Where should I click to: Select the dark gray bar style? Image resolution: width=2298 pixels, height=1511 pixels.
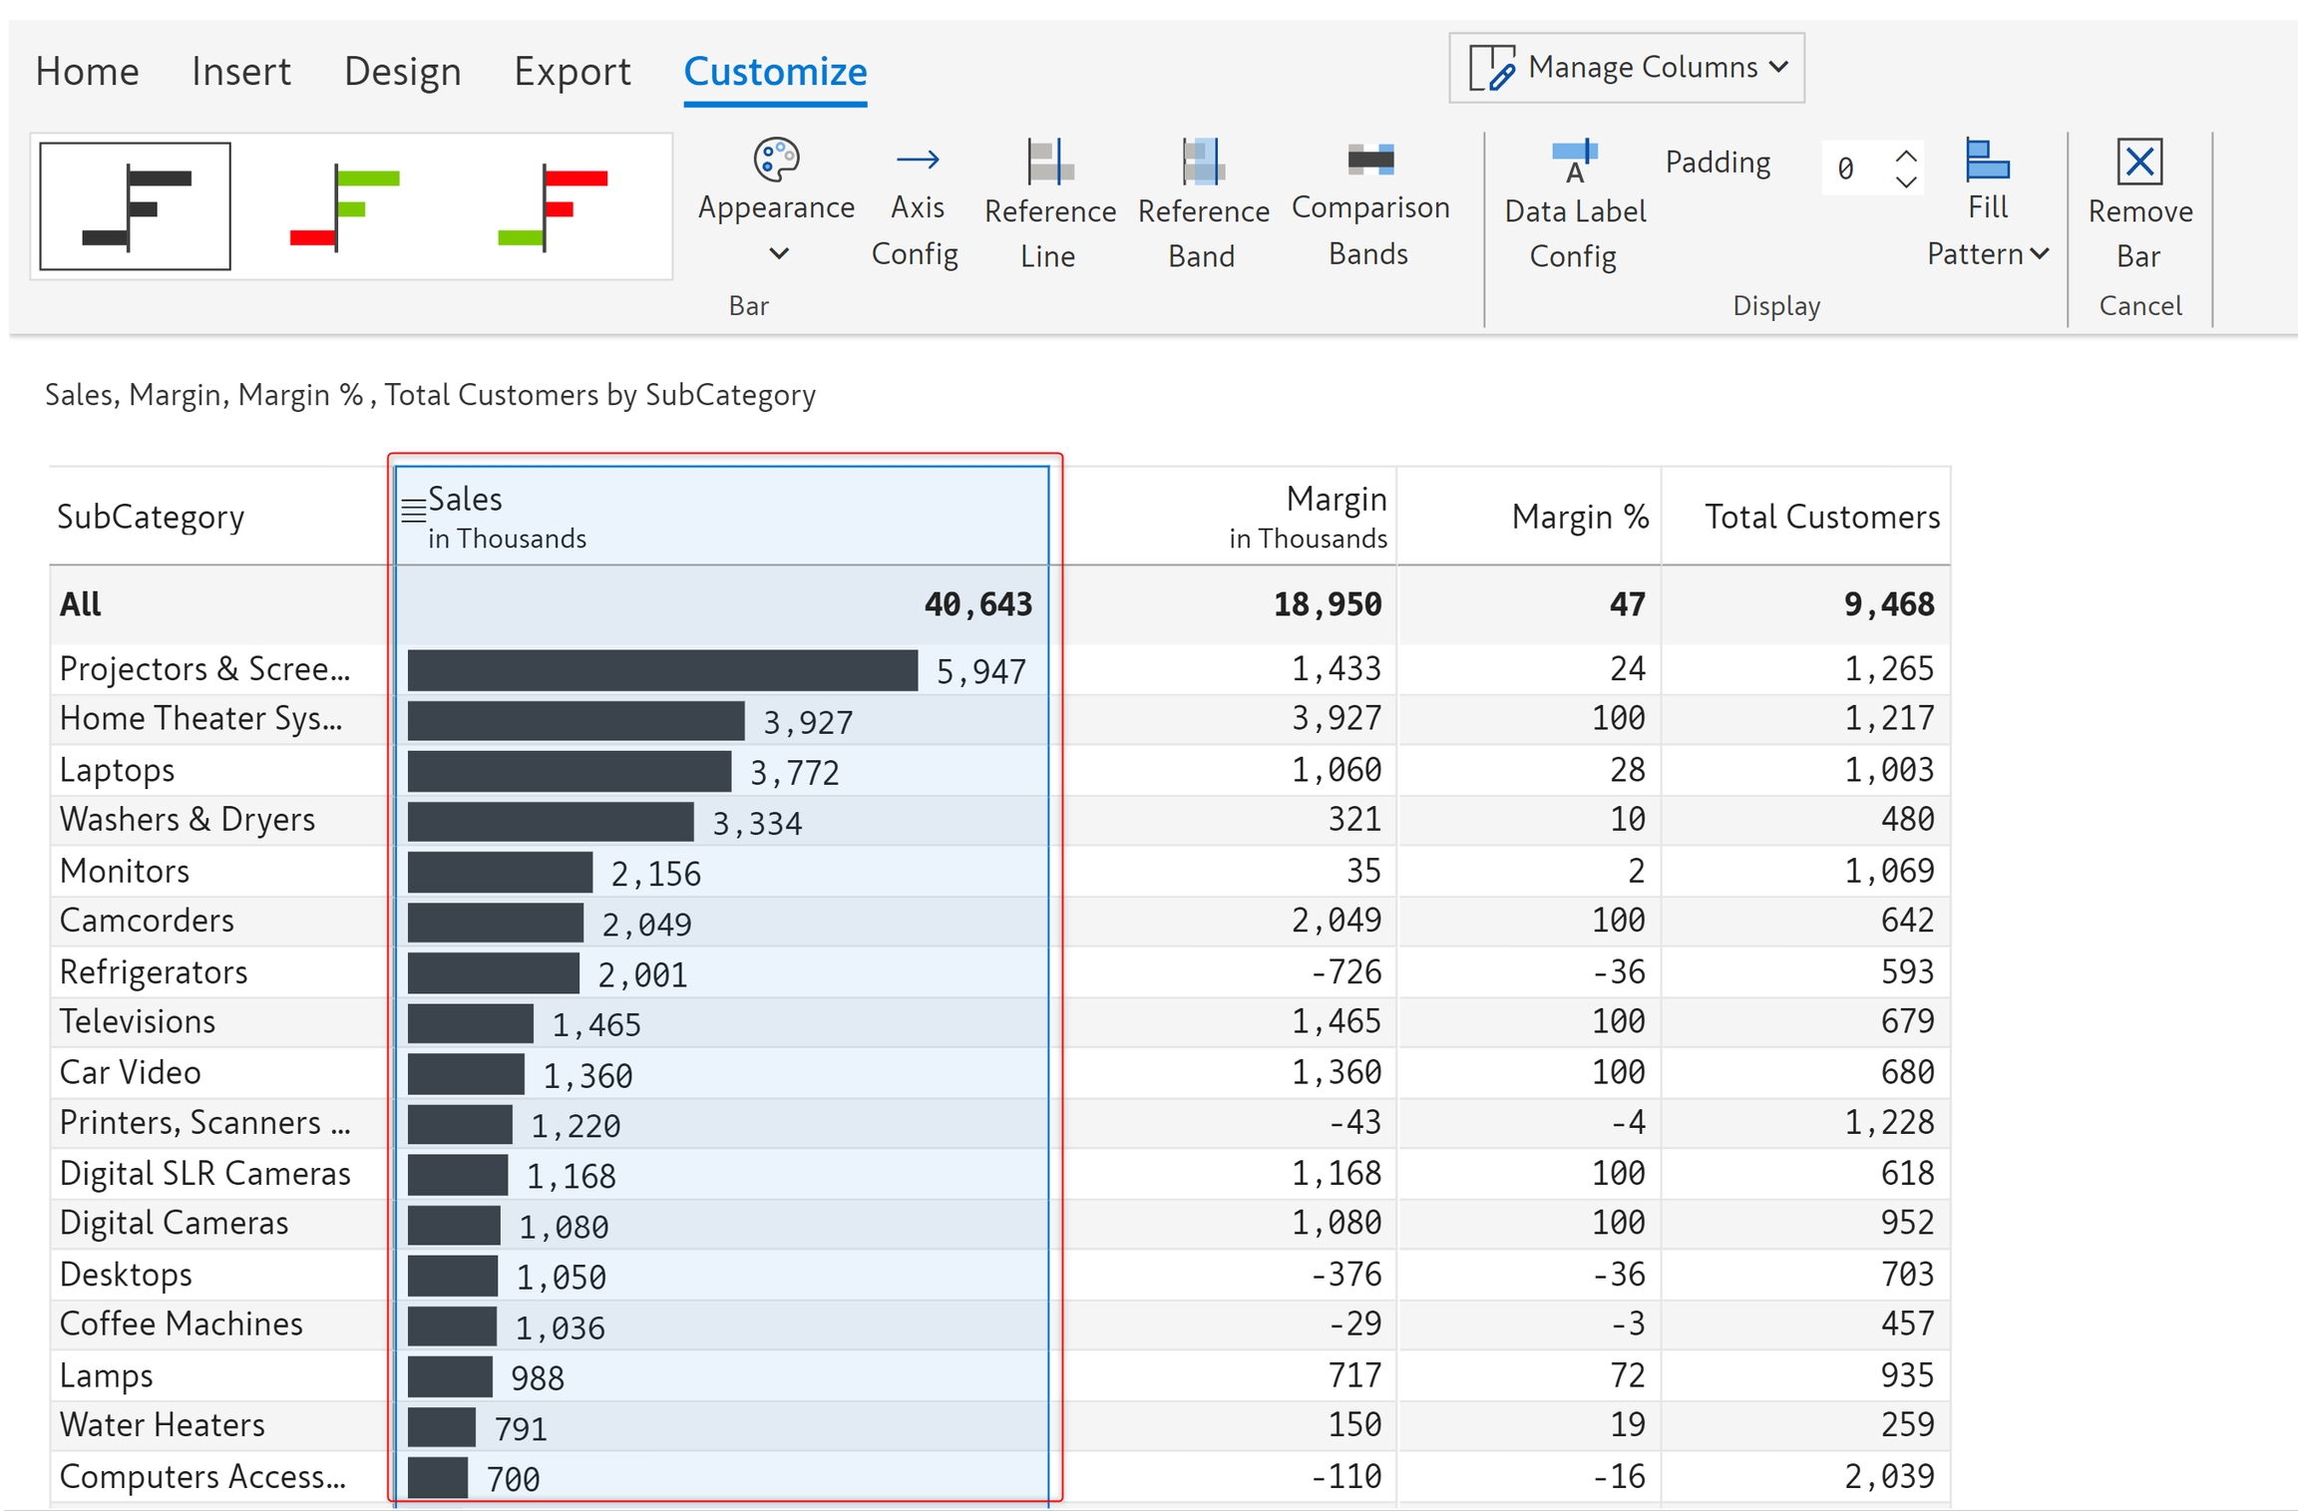136,206
